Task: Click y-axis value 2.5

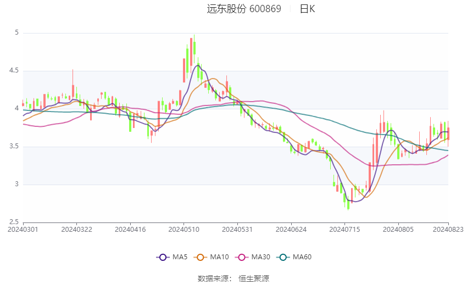Action: pos(14,222)
